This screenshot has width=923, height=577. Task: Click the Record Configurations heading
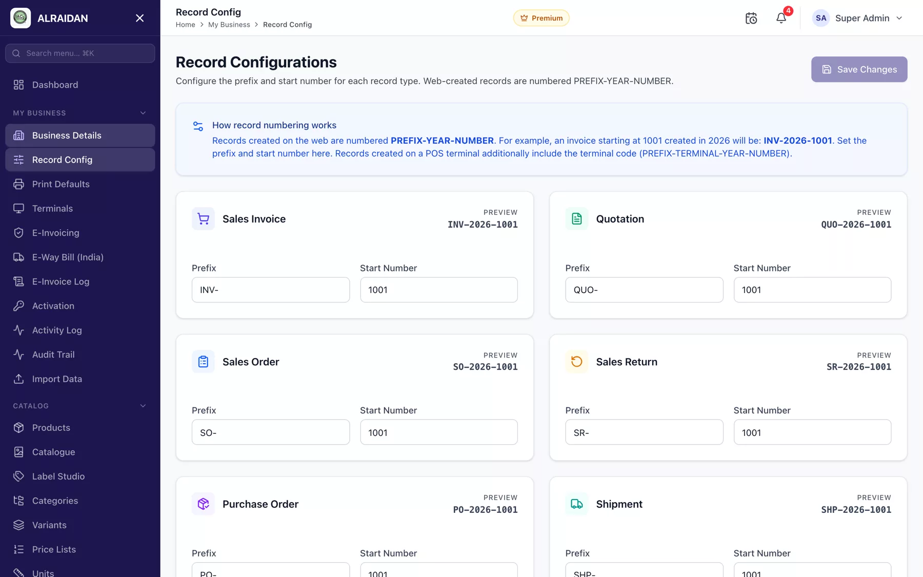[256, 62]
